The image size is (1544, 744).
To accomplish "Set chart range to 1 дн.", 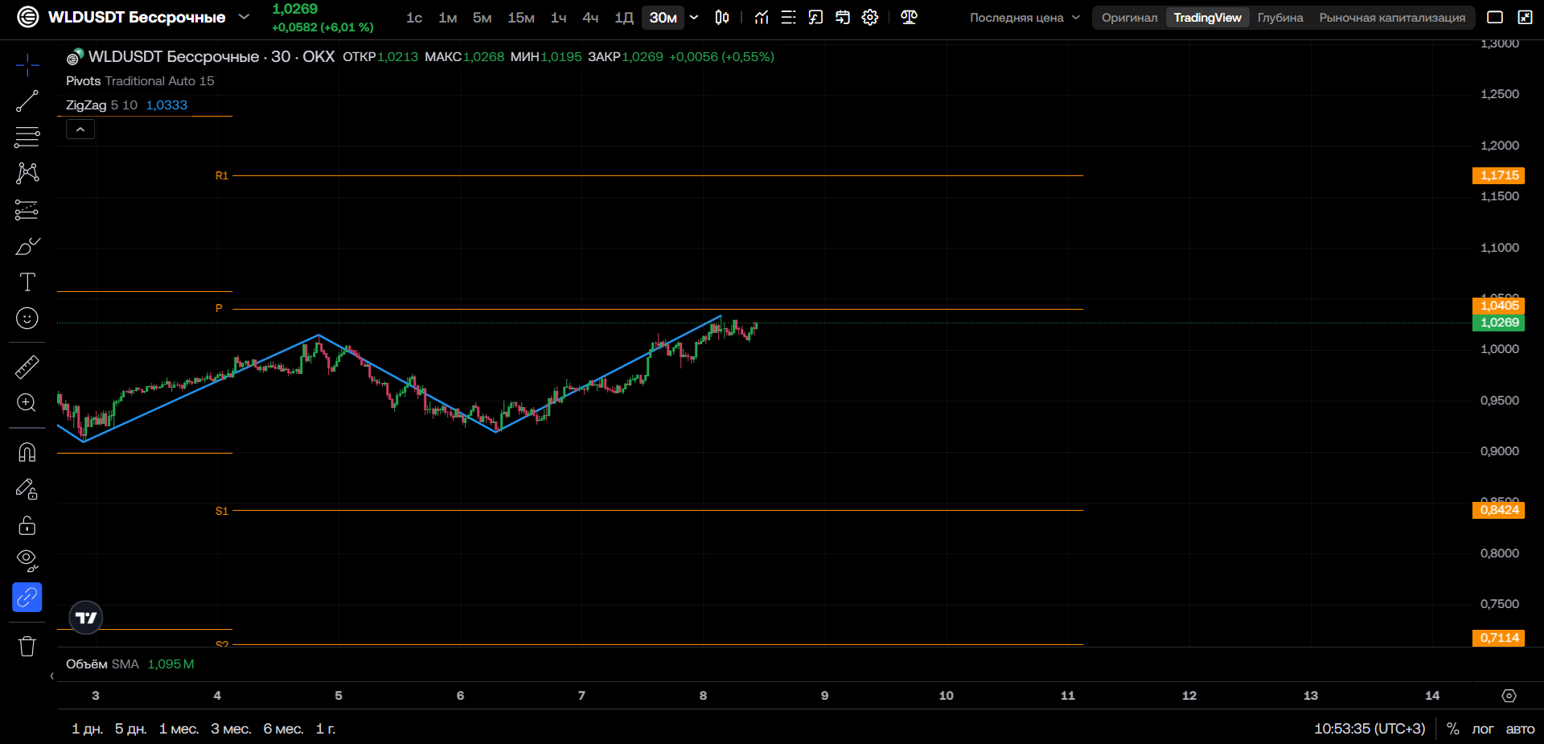I will [87, 729].
